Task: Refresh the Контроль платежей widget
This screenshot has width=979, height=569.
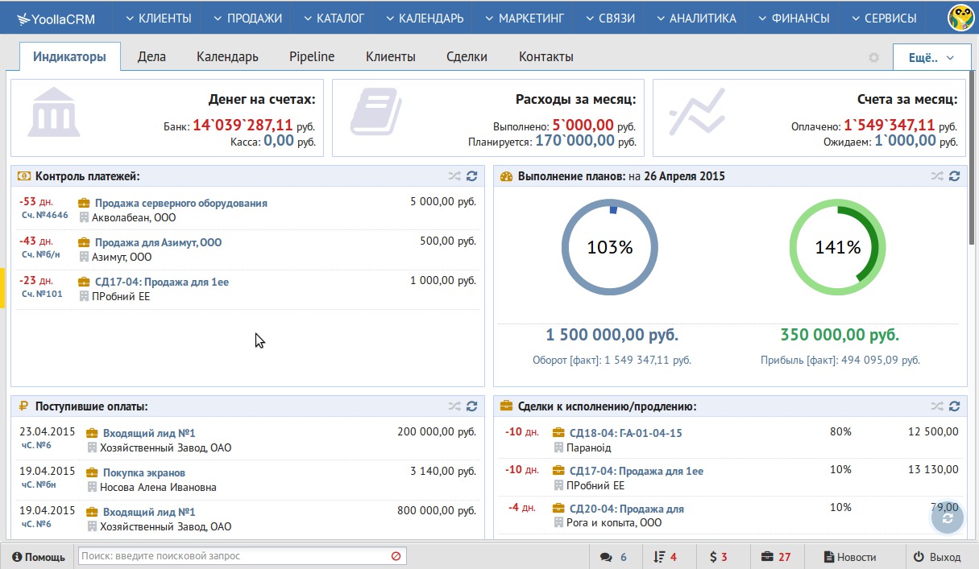Action: tap(472, 176)
